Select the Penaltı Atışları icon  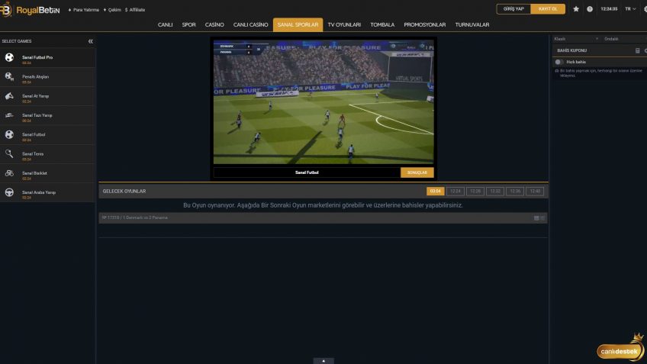[9, 76]
